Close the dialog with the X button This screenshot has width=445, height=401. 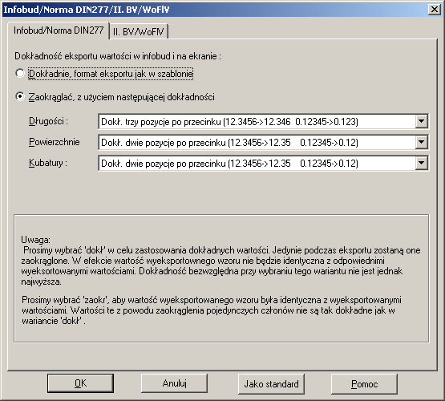coord(435,10)
